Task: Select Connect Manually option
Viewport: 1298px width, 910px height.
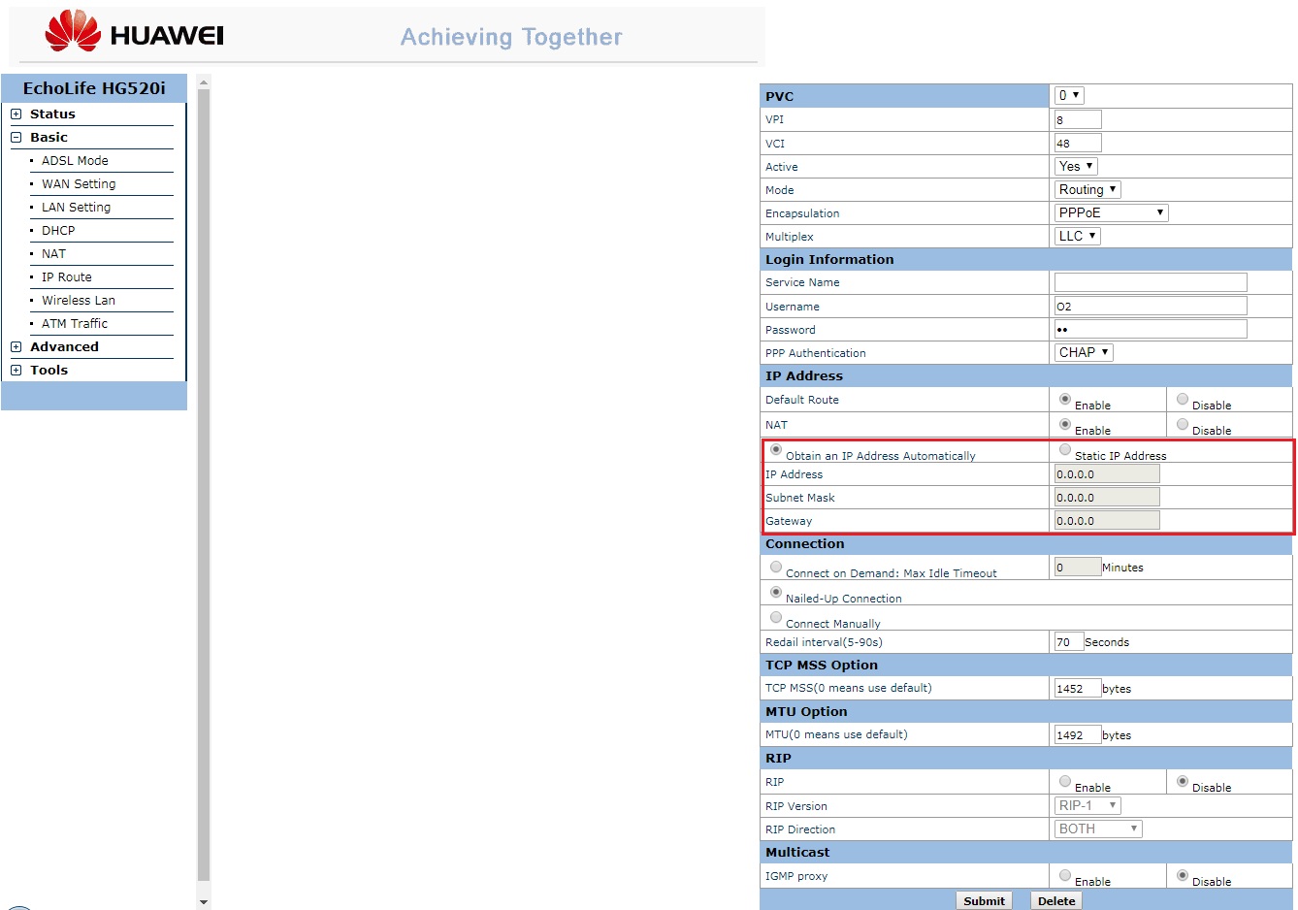Action: 776,617
